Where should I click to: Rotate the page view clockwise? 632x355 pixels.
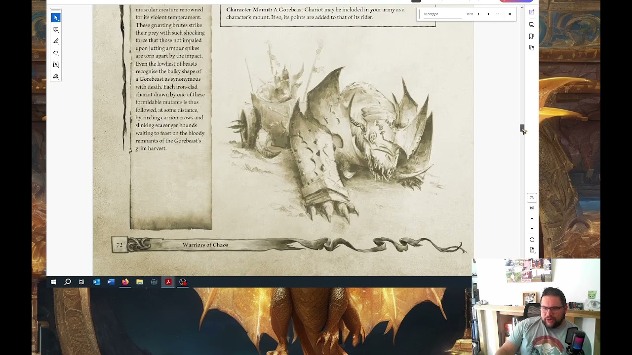532,240
